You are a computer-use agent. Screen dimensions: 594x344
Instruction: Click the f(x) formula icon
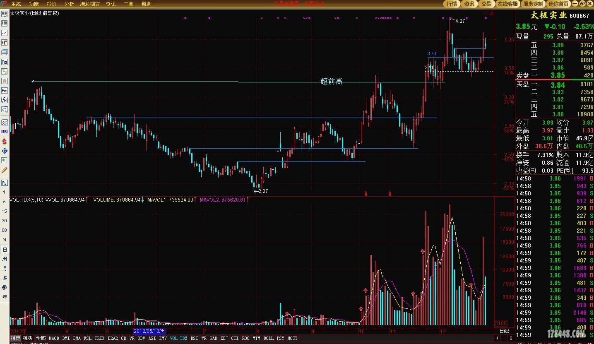[5, 100]
